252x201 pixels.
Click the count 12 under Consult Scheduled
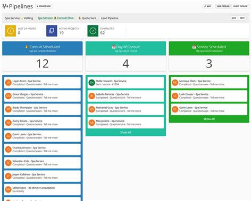point(43,64)
